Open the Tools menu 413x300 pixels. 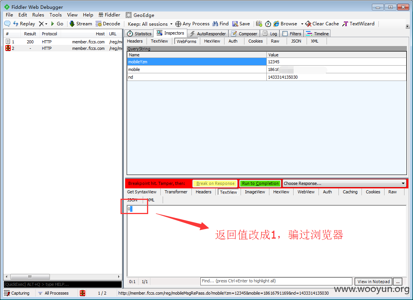point(56,15)
